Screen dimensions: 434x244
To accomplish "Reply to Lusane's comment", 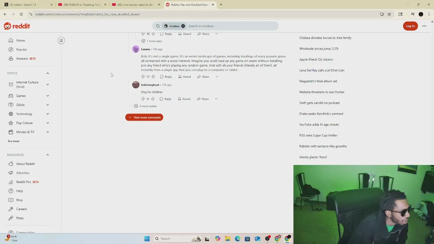I will (x=166, y=77).
